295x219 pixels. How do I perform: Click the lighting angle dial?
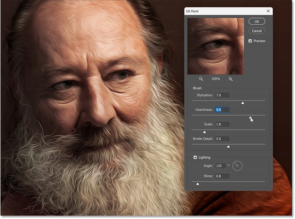click(237, 166)
